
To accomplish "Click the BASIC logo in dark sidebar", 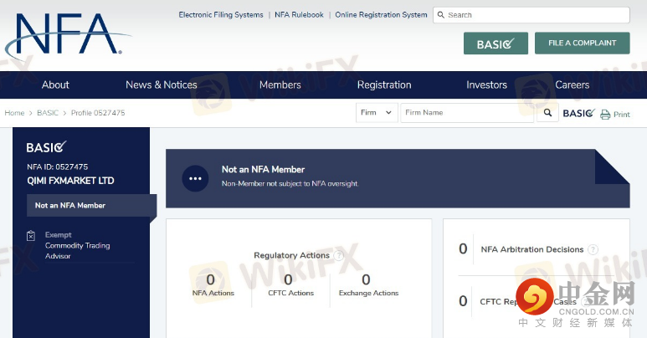I will [x=46, y=147].
